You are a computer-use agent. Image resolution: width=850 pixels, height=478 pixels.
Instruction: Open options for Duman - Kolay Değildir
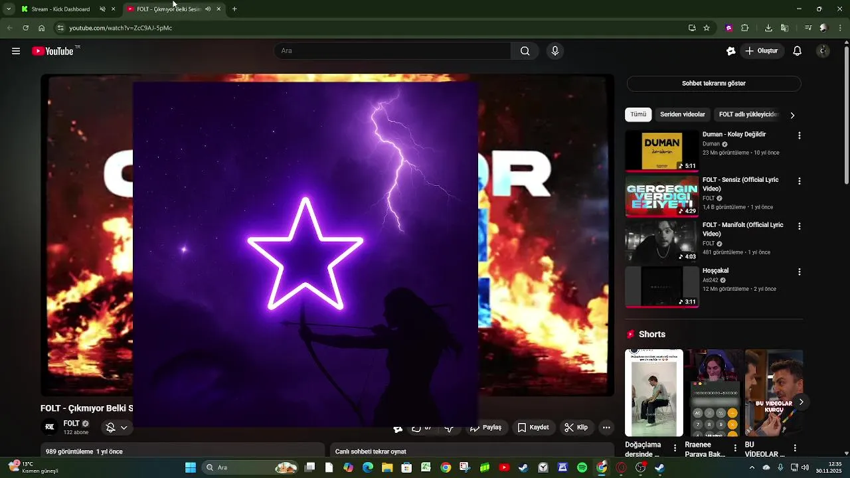[800, 135]
